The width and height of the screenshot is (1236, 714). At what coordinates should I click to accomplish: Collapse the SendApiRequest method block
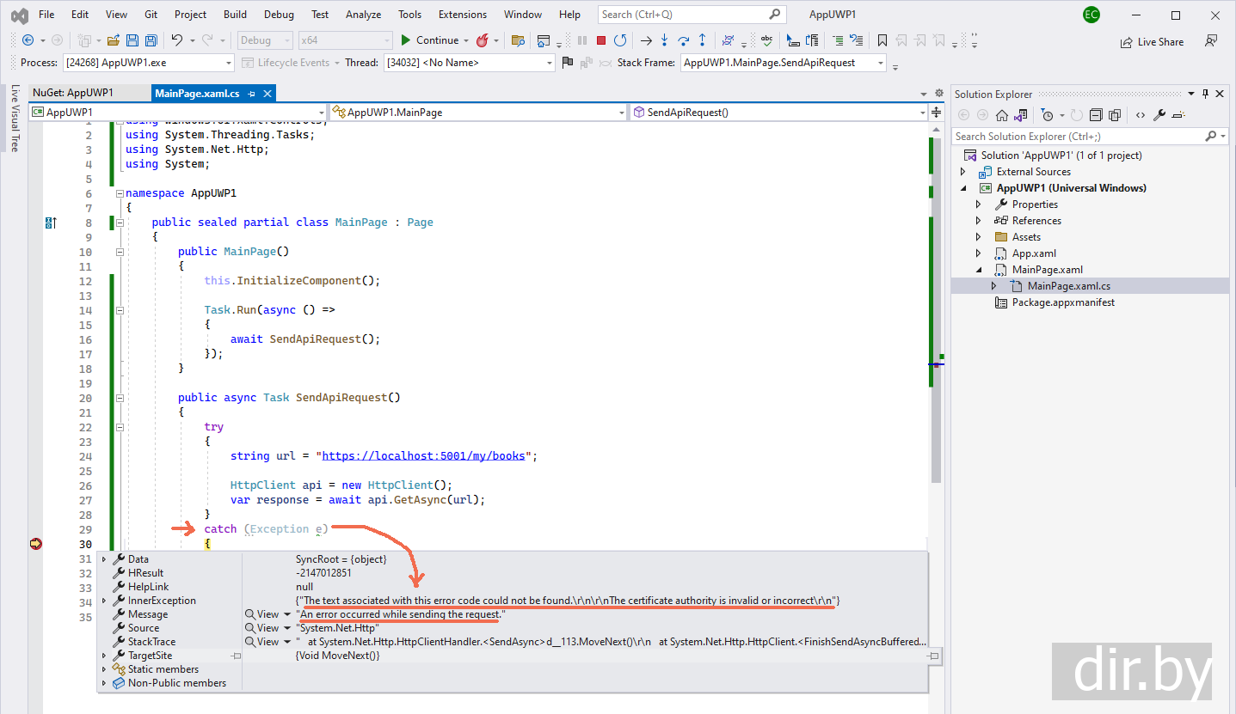(120, 398)
